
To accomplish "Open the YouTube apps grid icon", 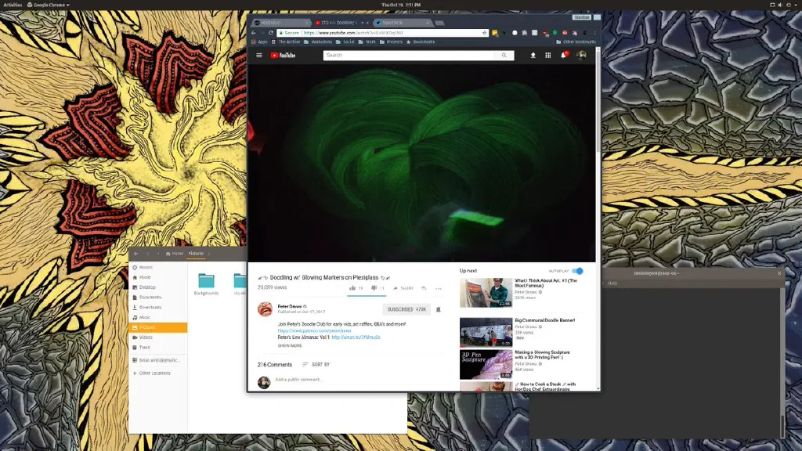I will point(547,56).
